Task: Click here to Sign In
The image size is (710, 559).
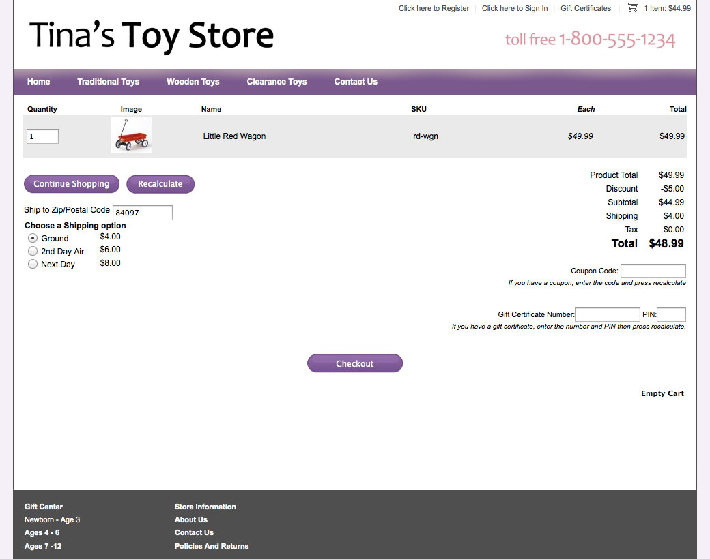Action: tap(515, 8)
